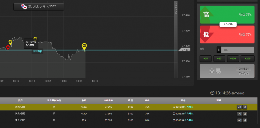The image size is (260, 128).
Task: Click the small yellow pin near 13:09
Action: click(10, 42)
